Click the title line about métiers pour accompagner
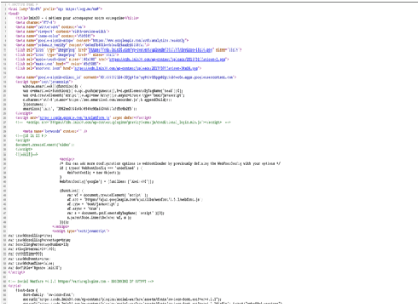Image resolution: width=418 pixels, height=308 pixels. point(77,18)
